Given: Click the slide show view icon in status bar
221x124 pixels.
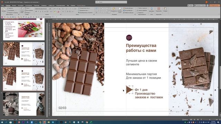Looking at the screenshot, I should [201, 120].
